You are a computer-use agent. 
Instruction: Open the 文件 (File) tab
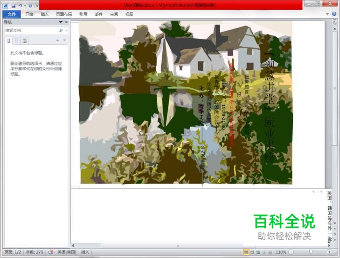12,14
